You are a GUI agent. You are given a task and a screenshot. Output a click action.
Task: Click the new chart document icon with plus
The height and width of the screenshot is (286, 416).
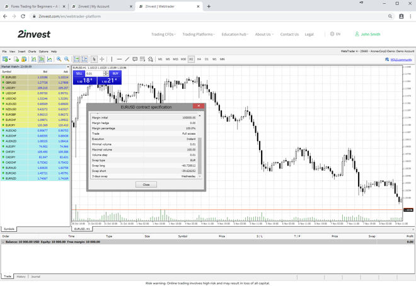[16, 59]
